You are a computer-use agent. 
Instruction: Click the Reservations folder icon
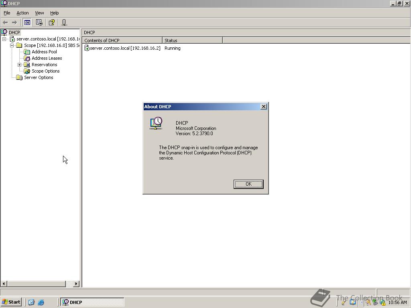pyautogui.click(x=27, y=65)
